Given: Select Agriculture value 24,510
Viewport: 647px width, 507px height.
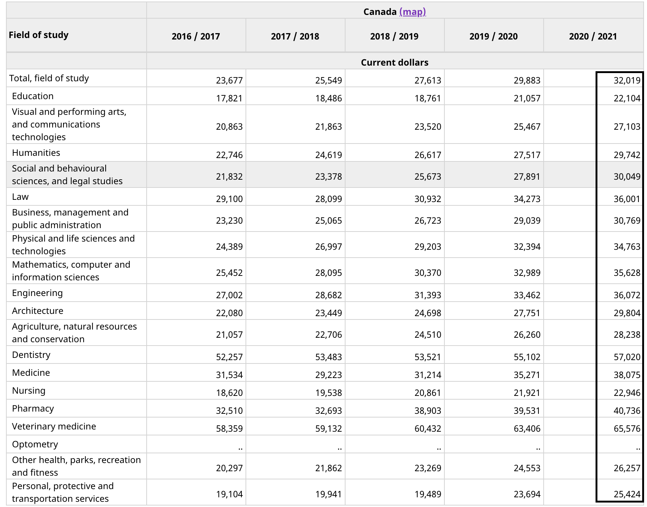Looking at the screenshot, I should pyautogui.click(x=428, y=334).
